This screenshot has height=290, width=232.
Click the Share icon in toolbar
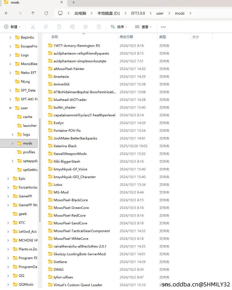[x=86, y=27]
